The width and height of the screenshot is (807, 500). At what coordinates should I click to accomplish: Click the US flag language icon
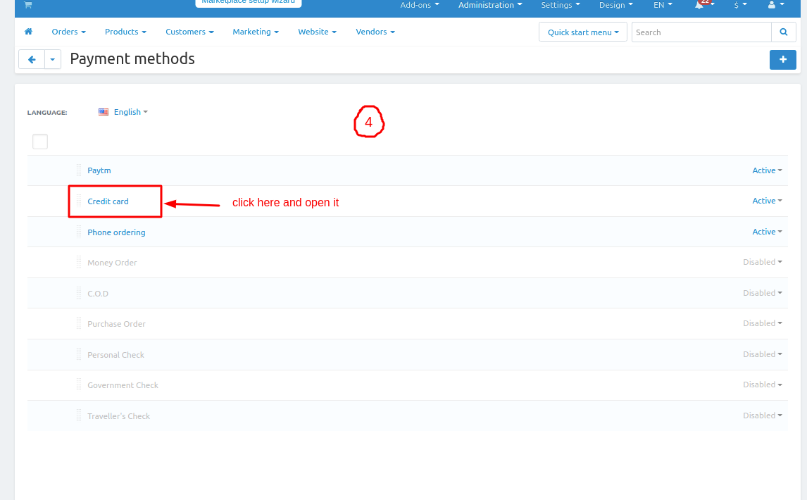point(104,112)
